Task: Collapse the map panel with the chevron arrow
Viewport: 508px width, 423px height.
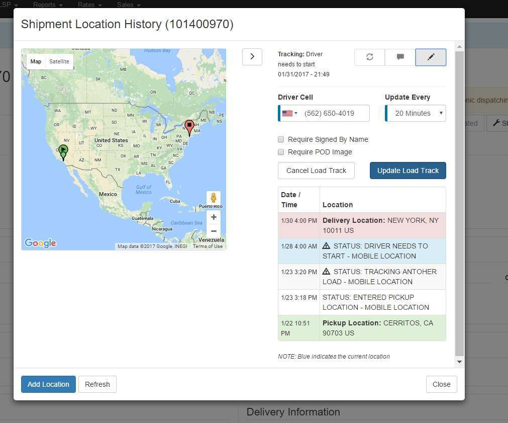Action: point(252,56)
